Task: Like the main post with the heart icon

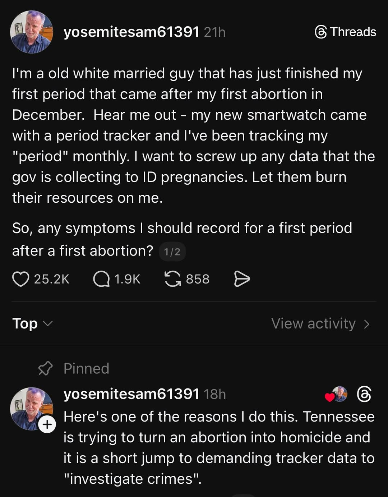Action: point(20,279)
